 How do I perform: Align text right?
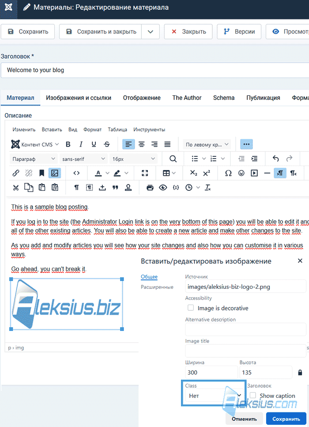point(154,144)
